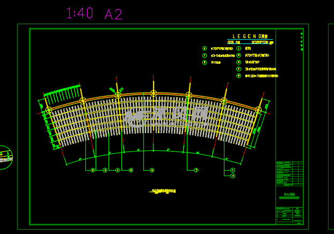Viewport: 334px width, 234px height.
Task: Select legend code circle number 4
Action: coord(238,69)
